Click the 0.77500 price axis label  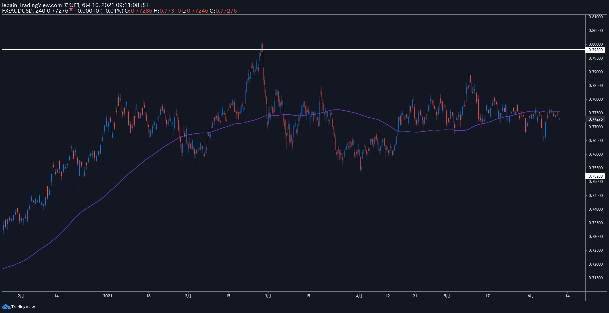(596, 113)
